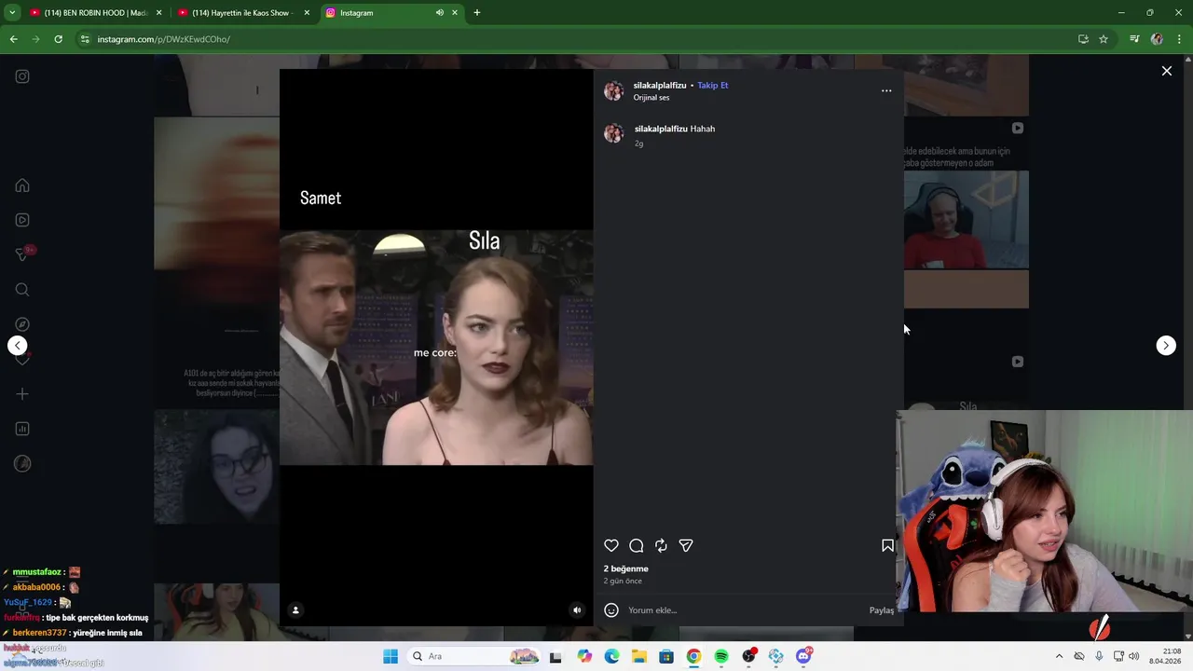View the '2 beğenme' likes list

[625, 568]
